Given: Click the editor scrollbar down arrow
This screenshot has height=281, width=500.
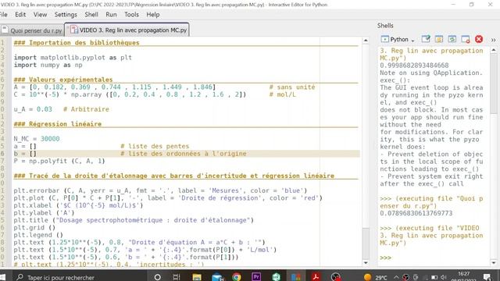Looking at the screenshot, I should click(x=366, y=263).
